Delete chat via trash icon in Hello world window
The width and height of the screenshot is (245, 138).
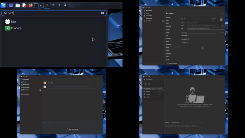(98, 80)
